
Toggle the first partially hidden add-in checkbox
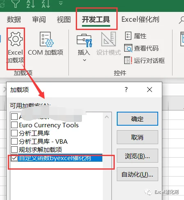[x=14, y=117]
